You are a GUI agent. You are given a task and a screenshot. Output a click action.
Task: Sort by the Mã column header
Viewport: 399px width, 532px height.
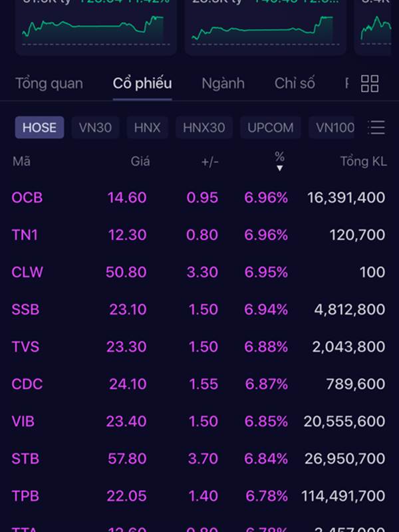pyautogui.click(x=21, y=161)
